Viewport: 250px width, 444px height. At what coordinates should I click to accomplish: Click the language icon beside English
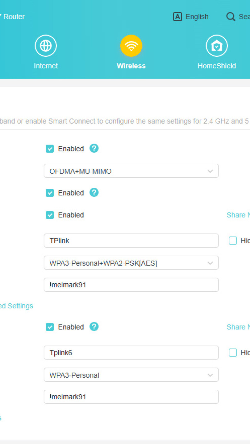(177, 17)
